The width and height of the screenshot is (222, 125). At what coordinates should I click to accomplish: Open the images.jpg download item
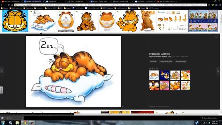point(12,118)
